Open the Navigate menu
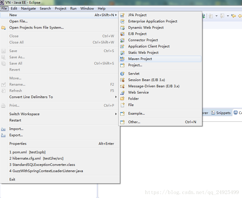Viewport: 242px width, 198px height. (x=28, y=9)
